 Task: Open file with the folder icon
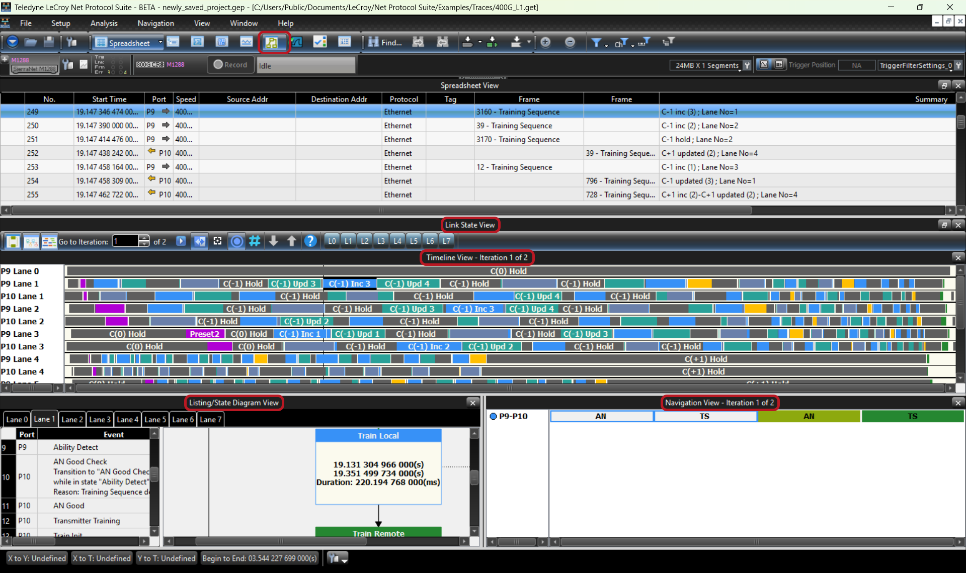coord(31,43)
